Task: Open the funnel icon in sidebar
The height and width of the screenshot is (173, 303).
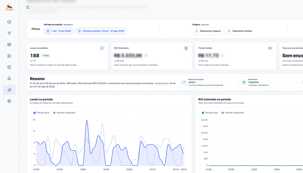Action: coord(9,33)
